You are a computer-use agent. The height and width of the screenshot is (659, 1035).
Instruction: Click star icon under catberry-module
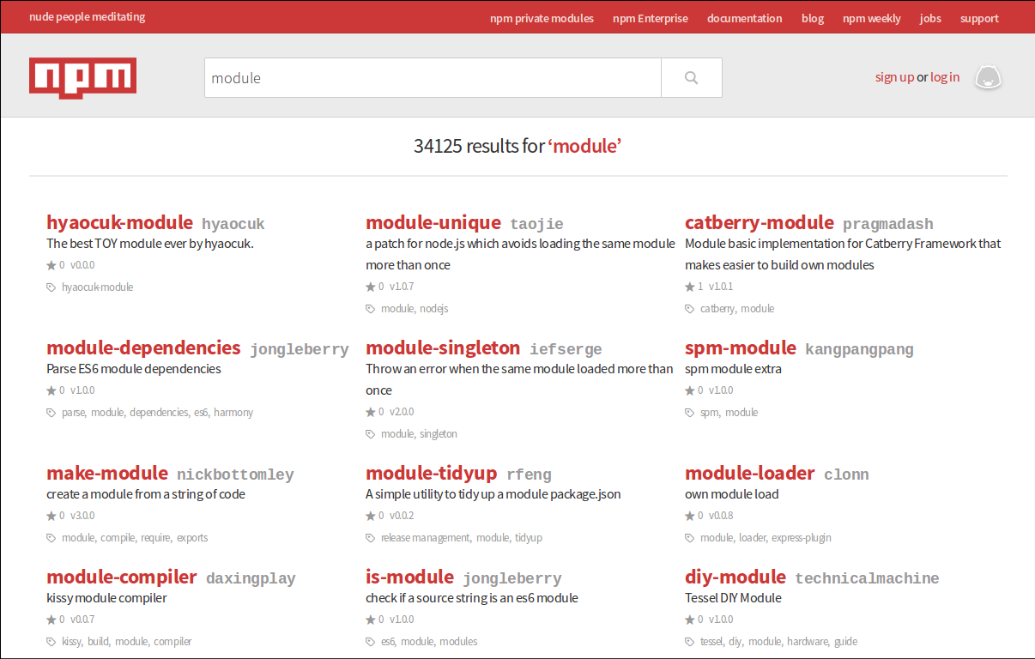point(689,287)
